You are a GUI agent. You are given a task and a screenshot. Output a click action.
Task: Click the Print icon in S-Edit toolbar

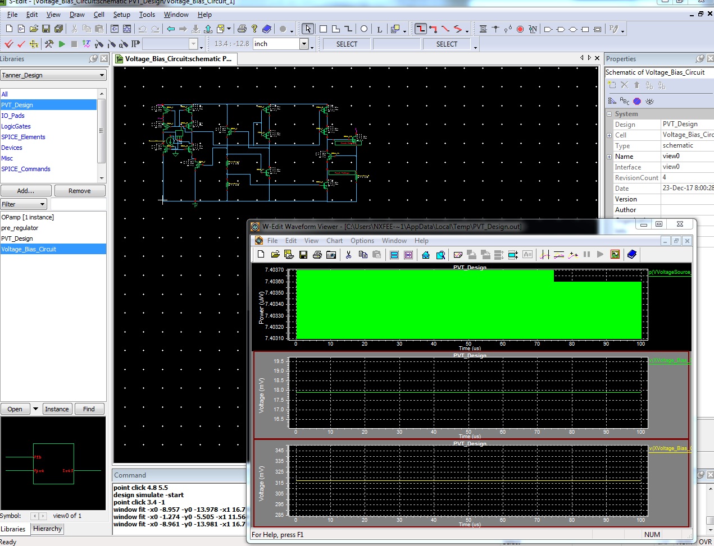click(x=242, y=29)
